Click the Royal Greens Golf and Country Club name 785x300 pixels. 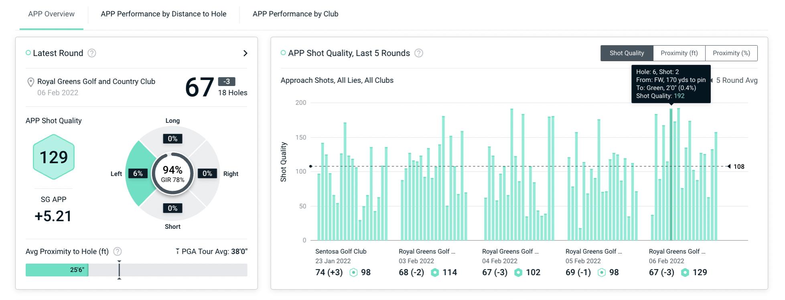click(x=96, y=82)
